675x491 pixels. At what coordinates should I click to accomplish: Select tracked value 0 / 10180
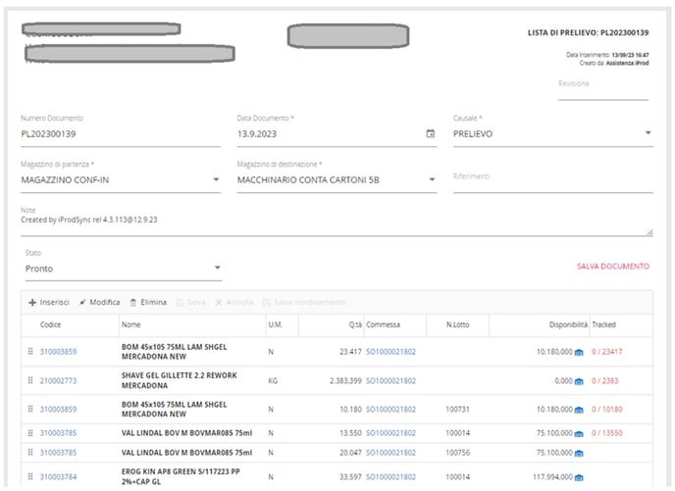pos(607,410)
